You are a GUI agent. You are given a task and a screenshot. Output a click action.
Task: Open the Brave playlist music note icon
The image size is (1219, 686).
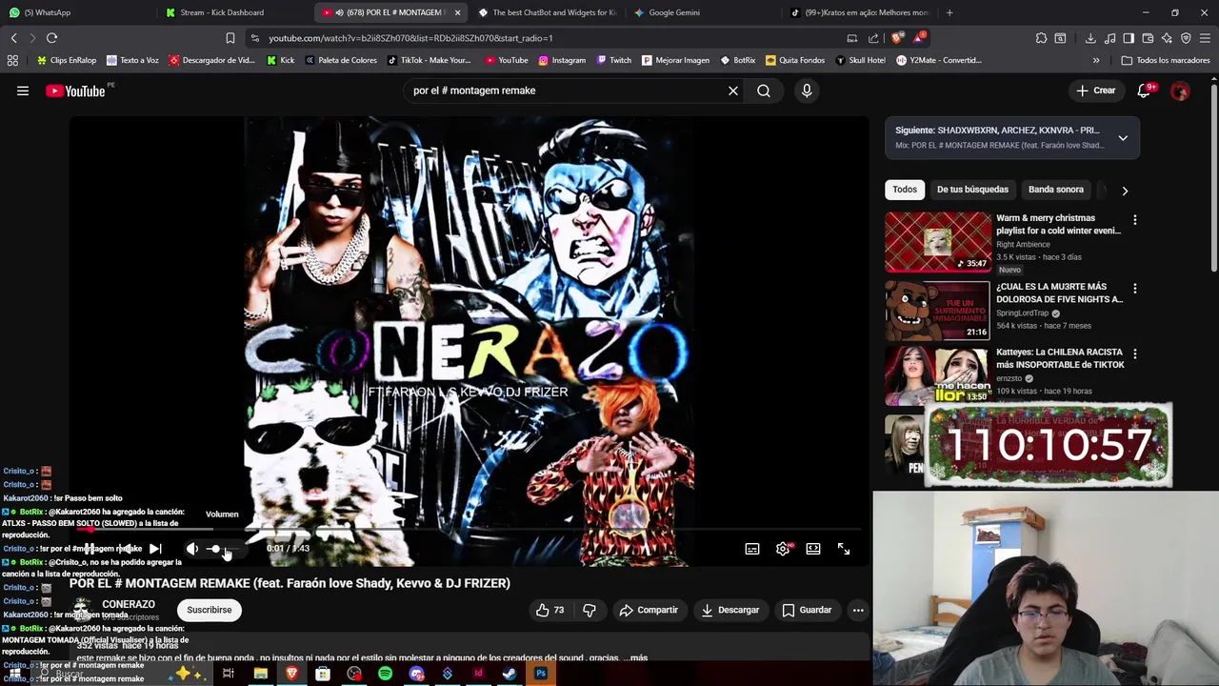tap(1109, 38)
